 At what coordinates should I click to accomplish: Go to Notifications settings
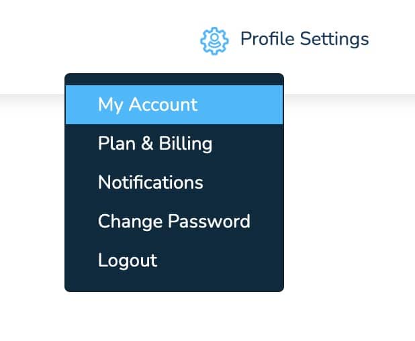174,183
